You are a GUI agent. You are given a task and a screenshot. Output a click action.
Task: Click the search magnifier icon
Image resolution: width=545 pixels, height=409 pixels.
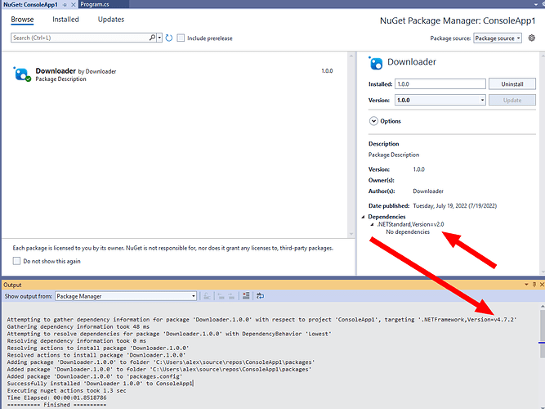coord(152,38)
